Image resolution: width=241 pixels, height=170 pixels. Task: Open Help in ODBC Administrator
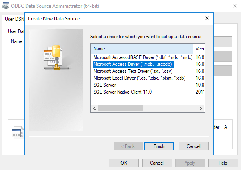click(223, 163)
